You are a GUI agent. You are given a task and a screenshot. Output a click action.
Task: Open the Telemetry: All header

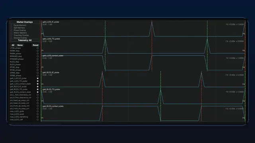[25, 40]
